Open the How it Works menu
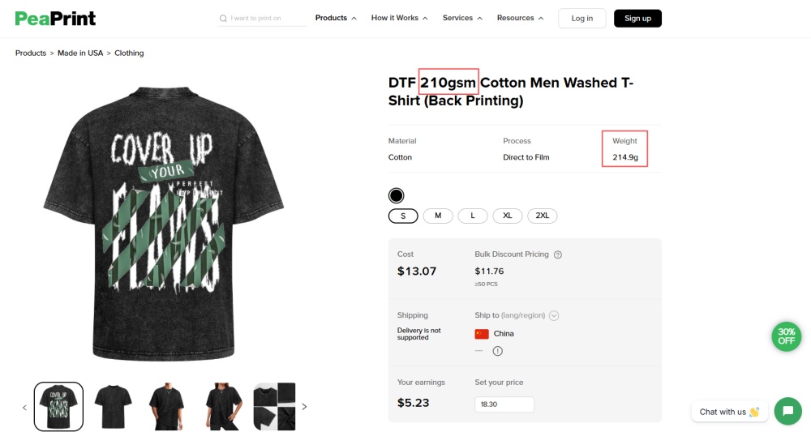811x432 pixels. tap(399, 18)
